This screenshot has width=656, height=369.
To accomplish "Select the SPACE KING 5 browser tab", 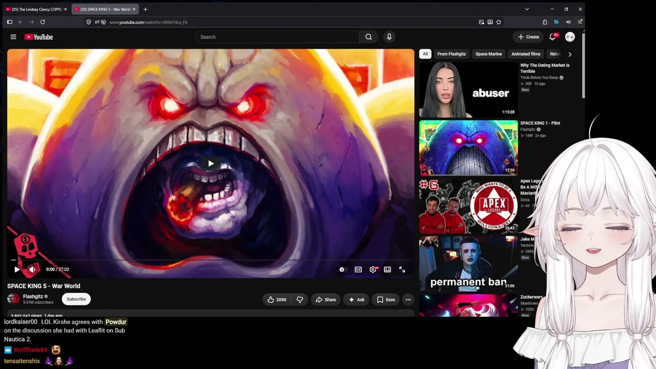I will [x=104, y=9].
